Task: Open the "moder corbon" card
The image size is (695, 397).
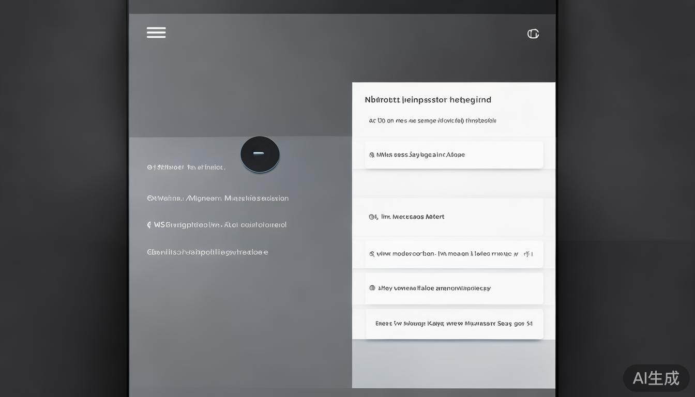Action: [447, 254]
